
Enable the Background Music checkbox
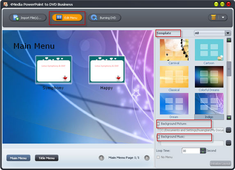(158, 137)
